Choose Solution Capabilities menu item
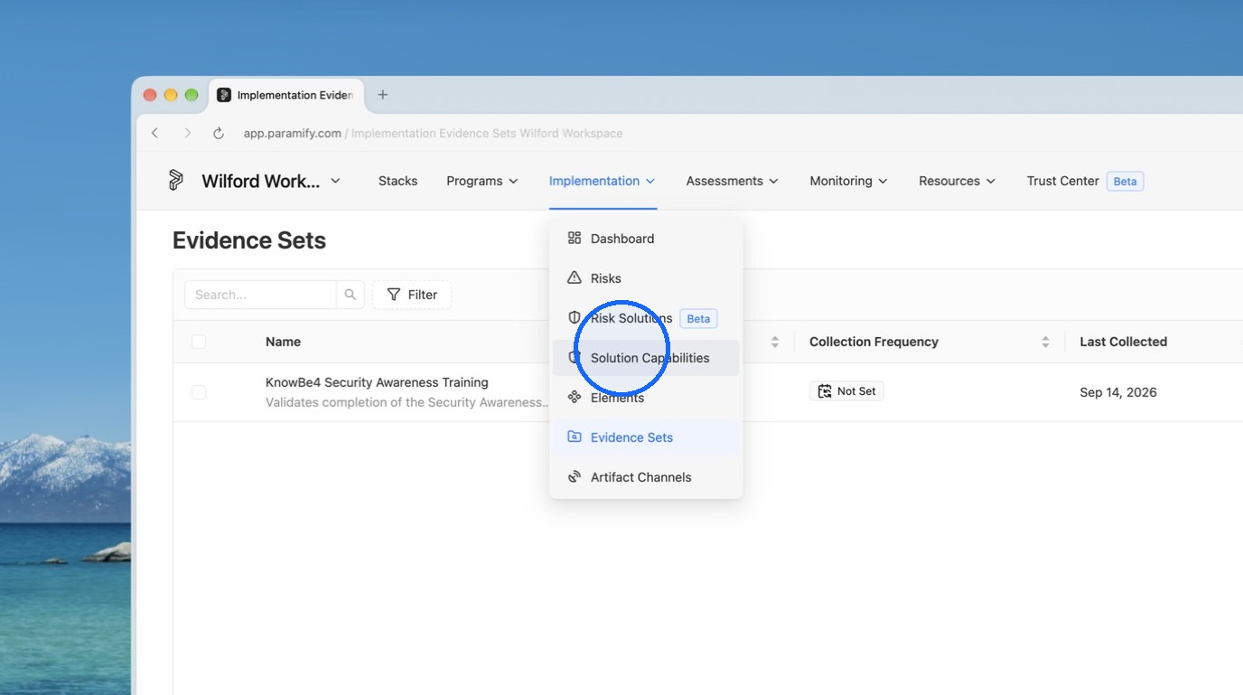The image size is (1243, 695). (646, 358)
